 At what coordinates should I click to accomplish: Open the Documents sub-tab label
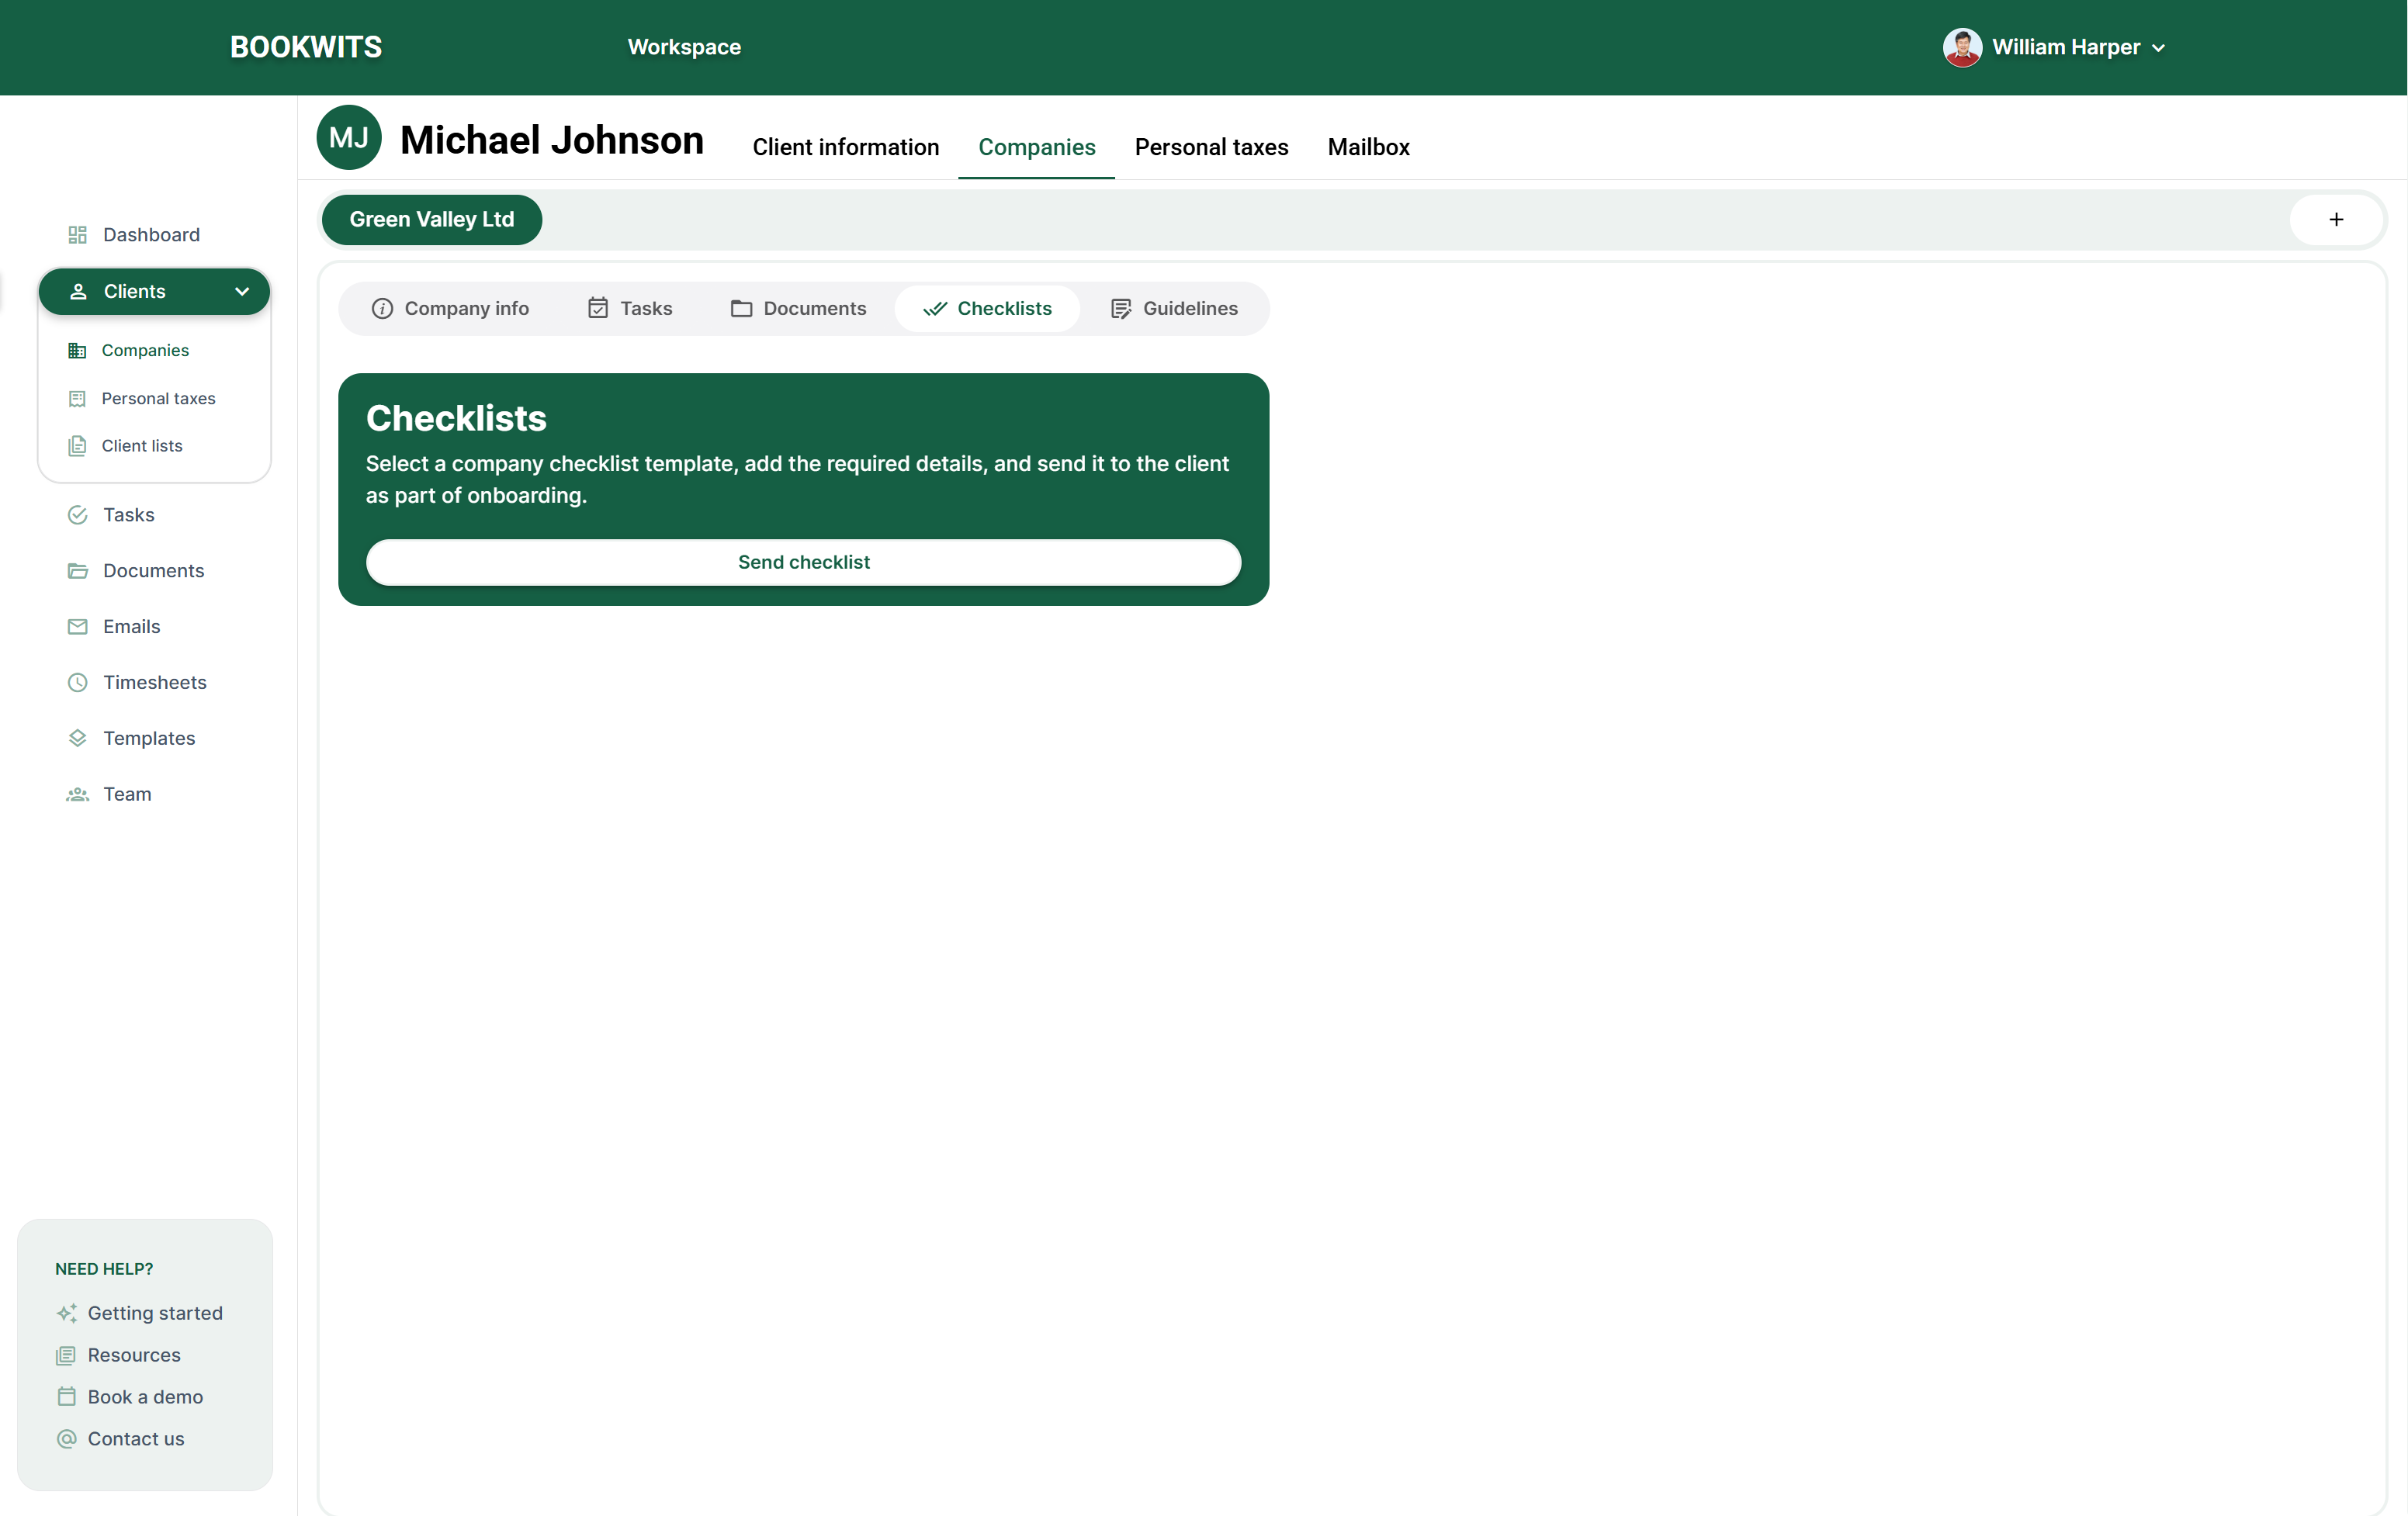click(815, 309)
